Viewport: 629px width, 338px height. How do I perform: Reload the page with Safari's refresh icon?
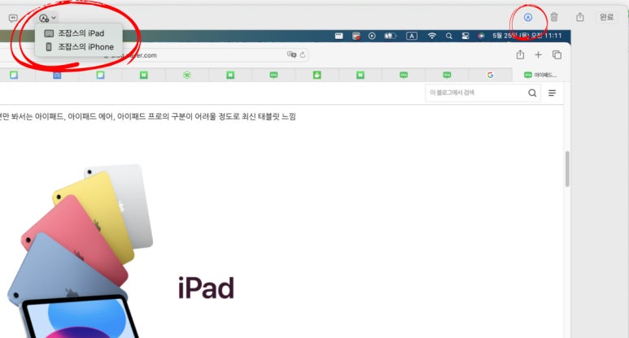(x=303, y=55)
